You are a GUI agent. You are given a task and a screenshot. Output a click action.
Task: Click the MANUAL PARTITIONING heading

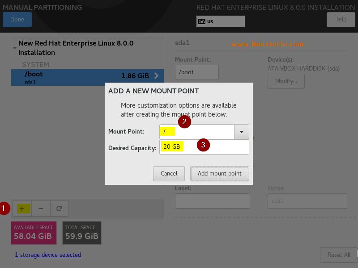tap(43, 7)
